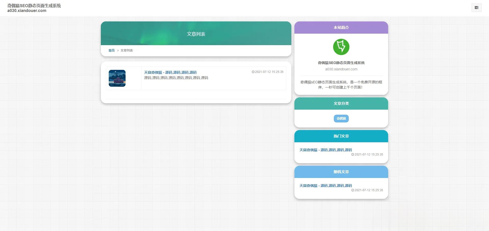Collapse the 文章分类 panel header
Viewport: 489px width, 231px height.
point(341,104)
